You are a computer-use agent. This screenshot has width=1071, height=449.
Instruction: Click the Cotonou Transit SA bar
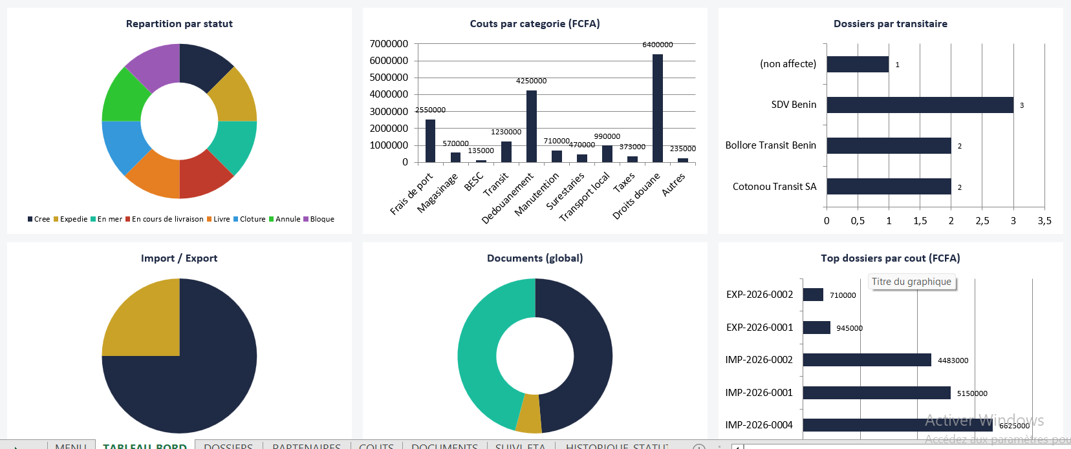tap(889, 187)
